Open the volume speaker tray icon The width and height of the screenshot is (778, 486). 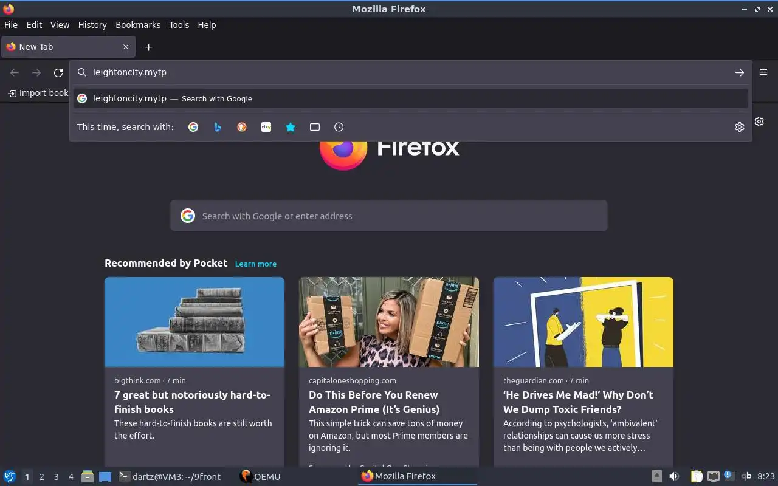click(674, 476)
